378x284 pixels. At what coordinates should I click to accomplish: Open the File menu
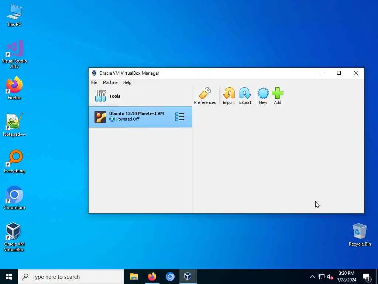(94, 82)
